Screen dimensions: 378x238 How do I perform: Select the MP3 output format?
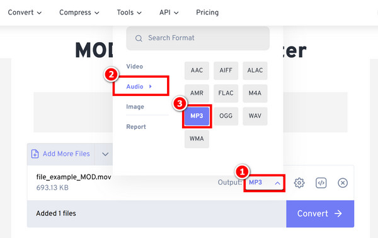pyautogui.click(x=197, y=116)
